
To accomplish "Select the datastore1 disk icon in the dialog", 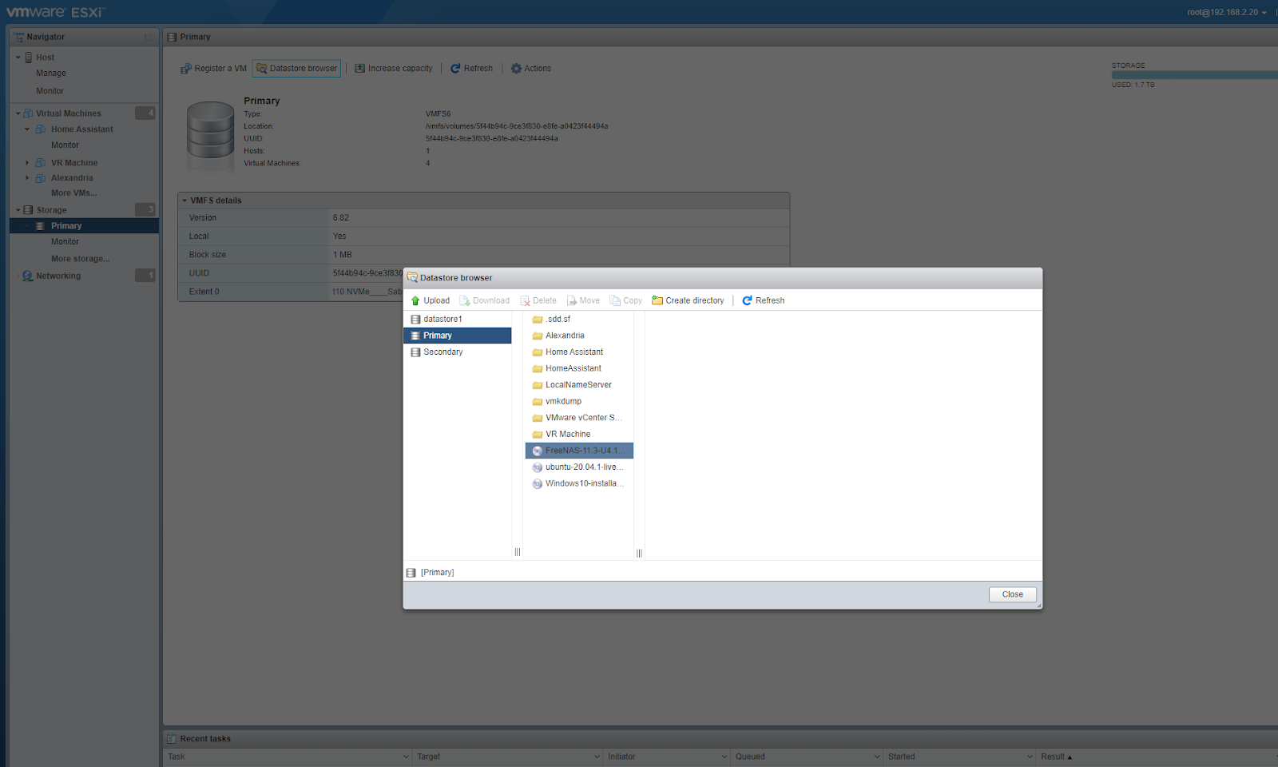I will pyautogui.click(x=415, y=320).
